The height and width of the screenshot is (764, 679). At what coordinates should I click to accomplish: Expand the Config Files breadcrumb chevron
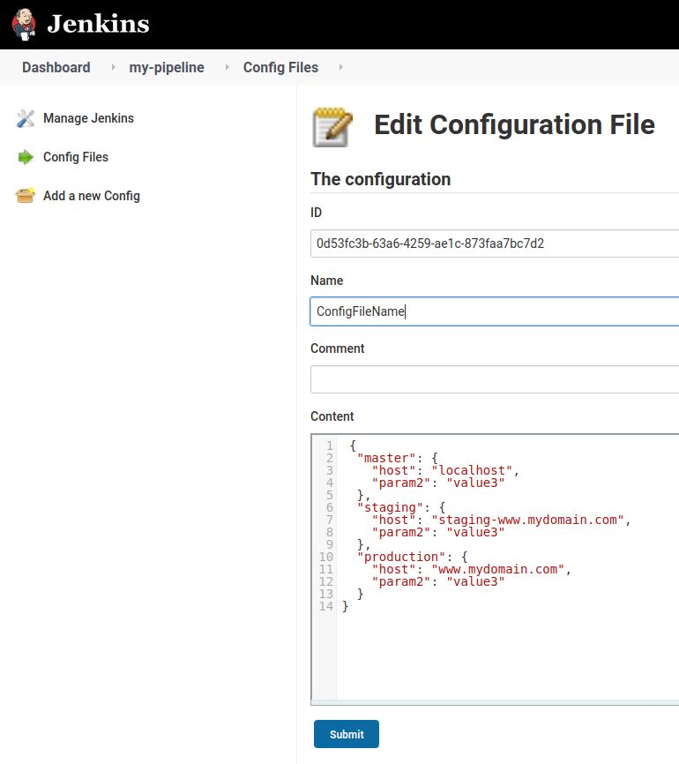point(340,67)
